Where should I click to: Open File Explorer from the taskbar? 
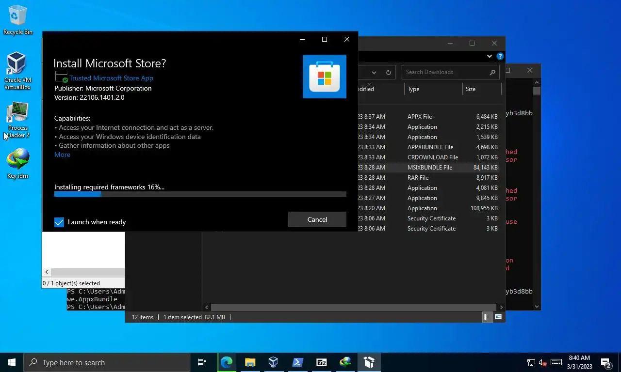pyautogui.click(x=250, y=362)
